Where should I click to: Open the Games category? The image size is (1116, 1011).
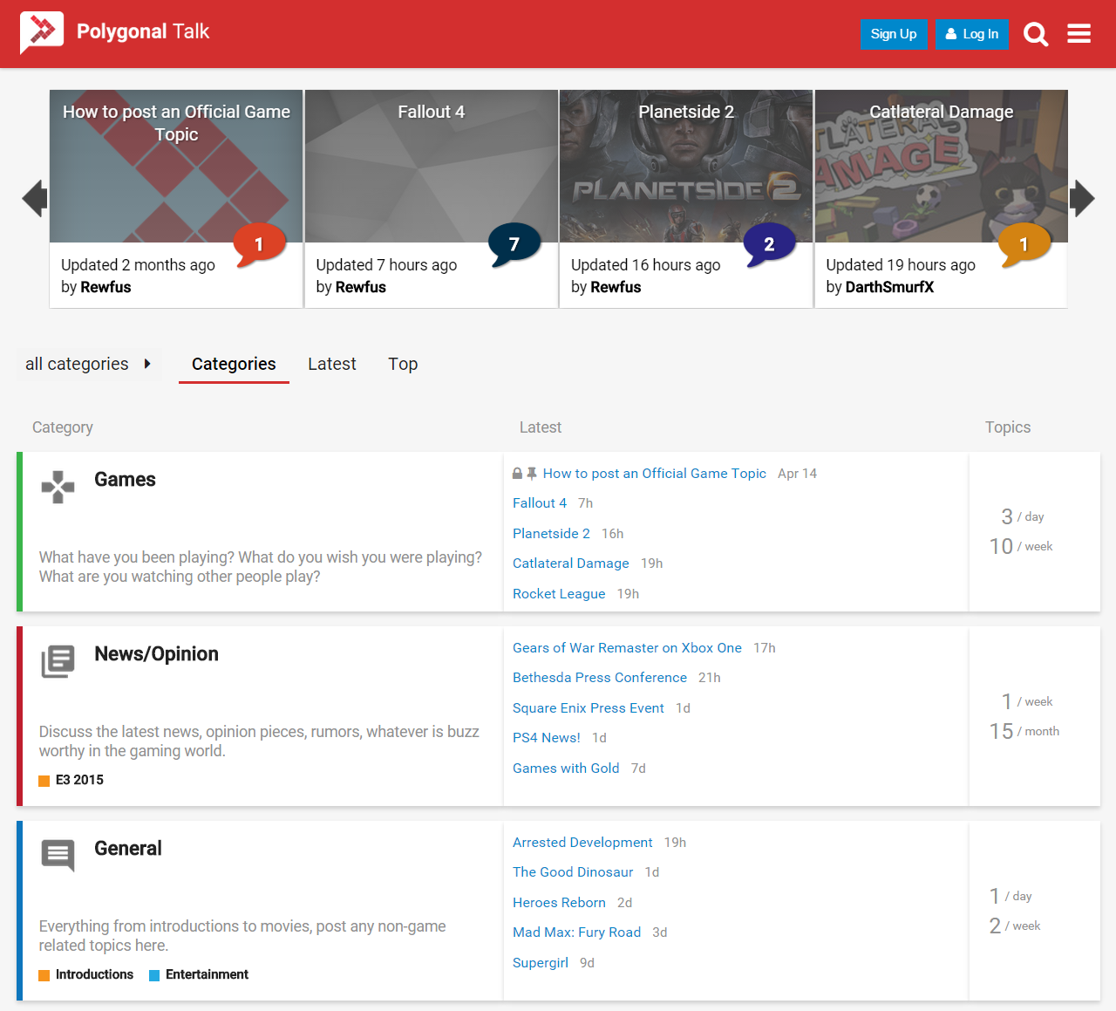coord(125,480)
